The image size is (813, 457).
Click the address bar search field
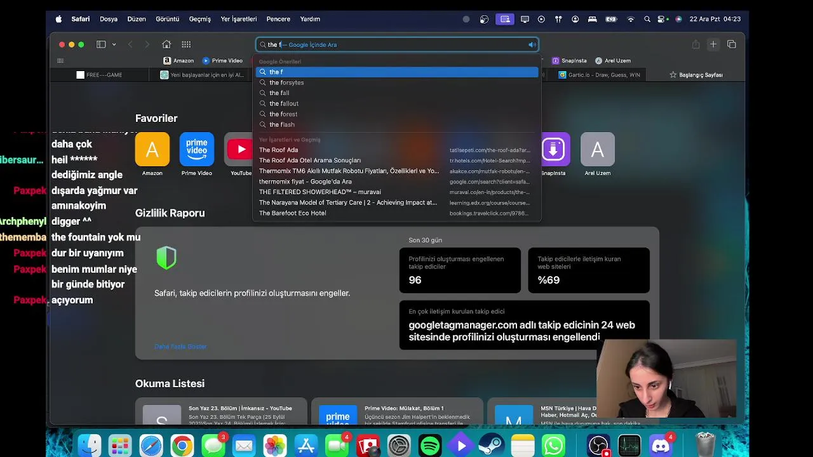(x=397, y=44)
